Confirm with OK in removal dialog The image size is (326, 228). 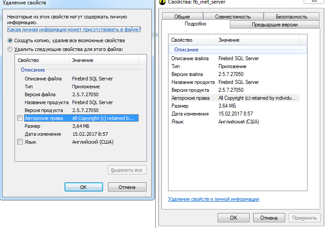(x=83, y=187)
